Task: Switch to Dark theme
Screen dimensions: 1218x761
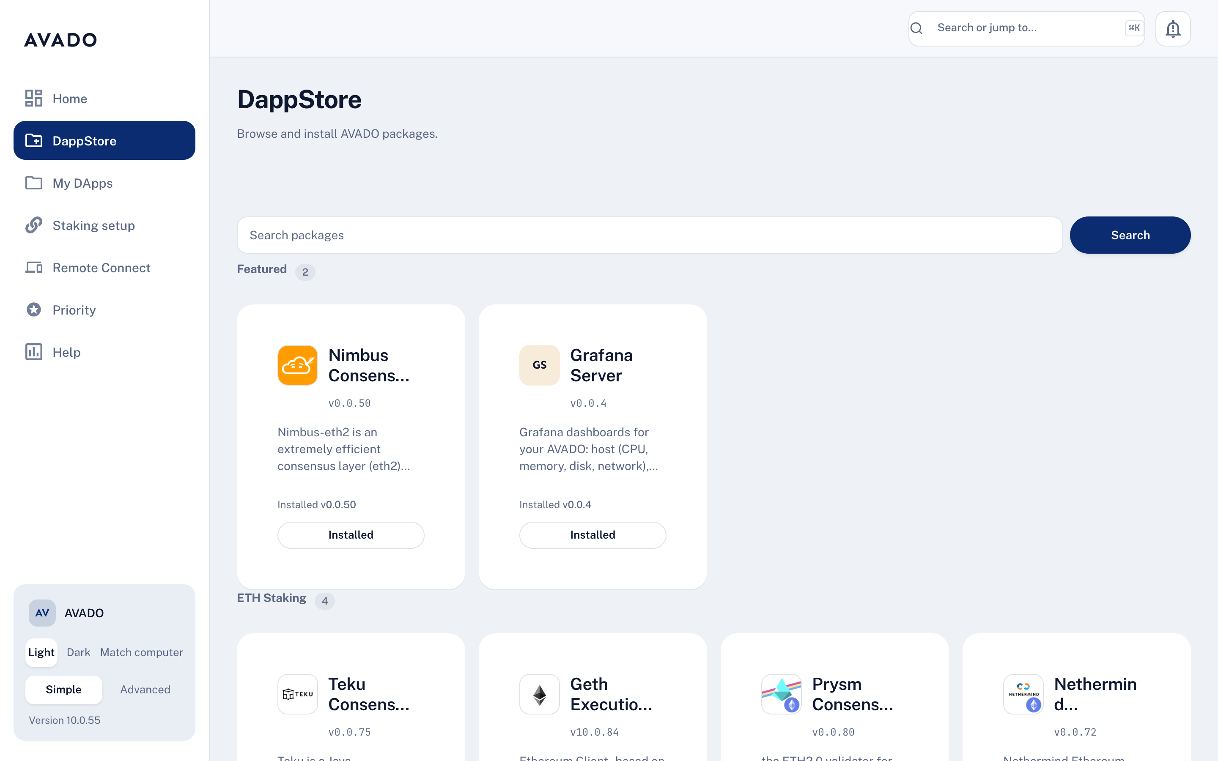Action: (x=79, y=652)
